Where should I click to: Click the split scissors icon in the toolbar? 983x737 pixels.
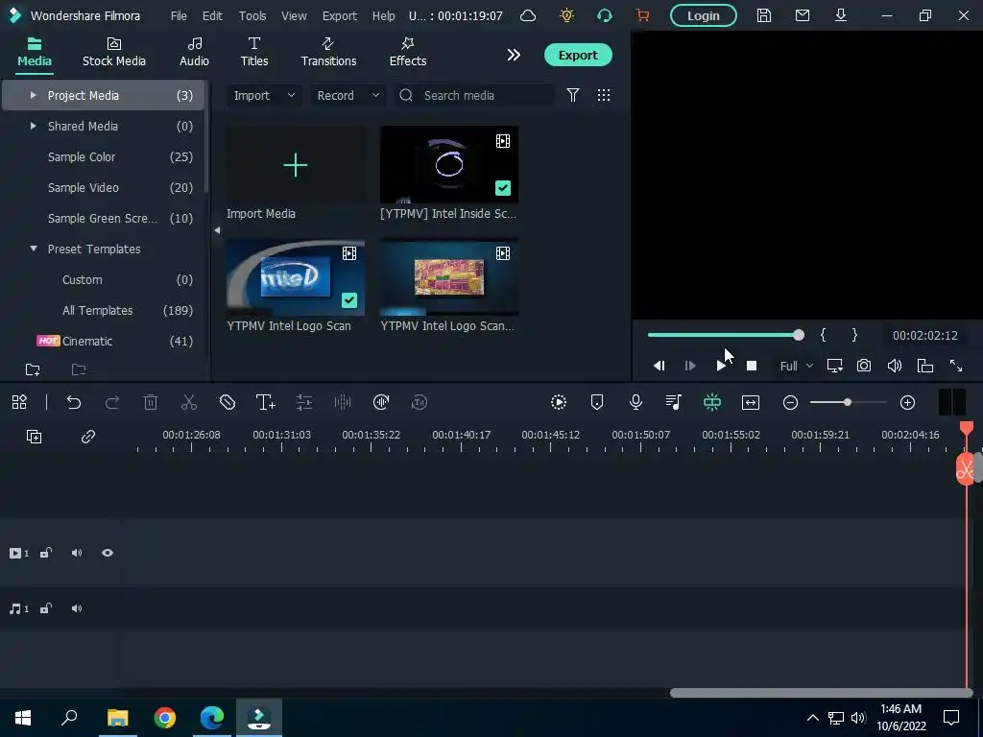coord(189,402)
